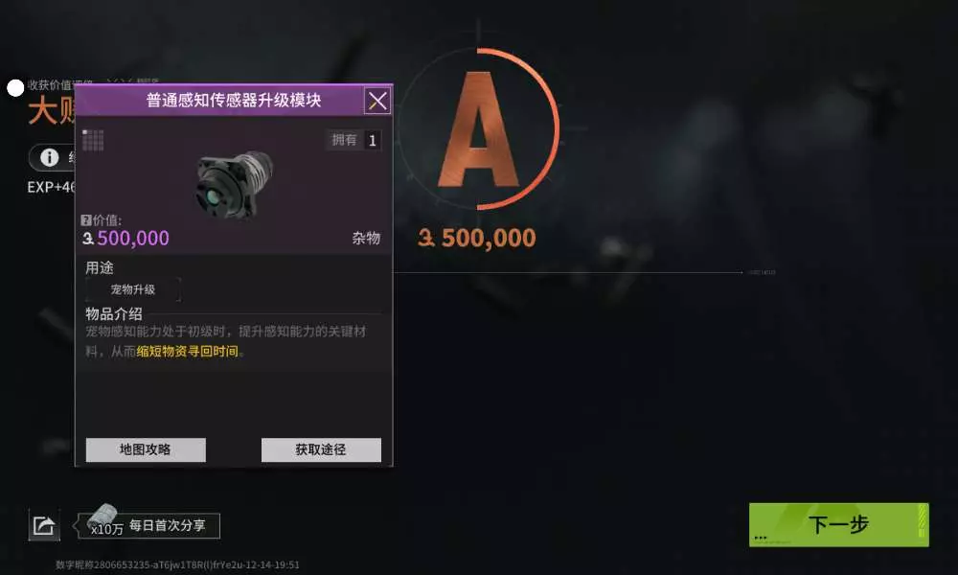Select the 宠物升级 usage tag

(x=132, y=289)
